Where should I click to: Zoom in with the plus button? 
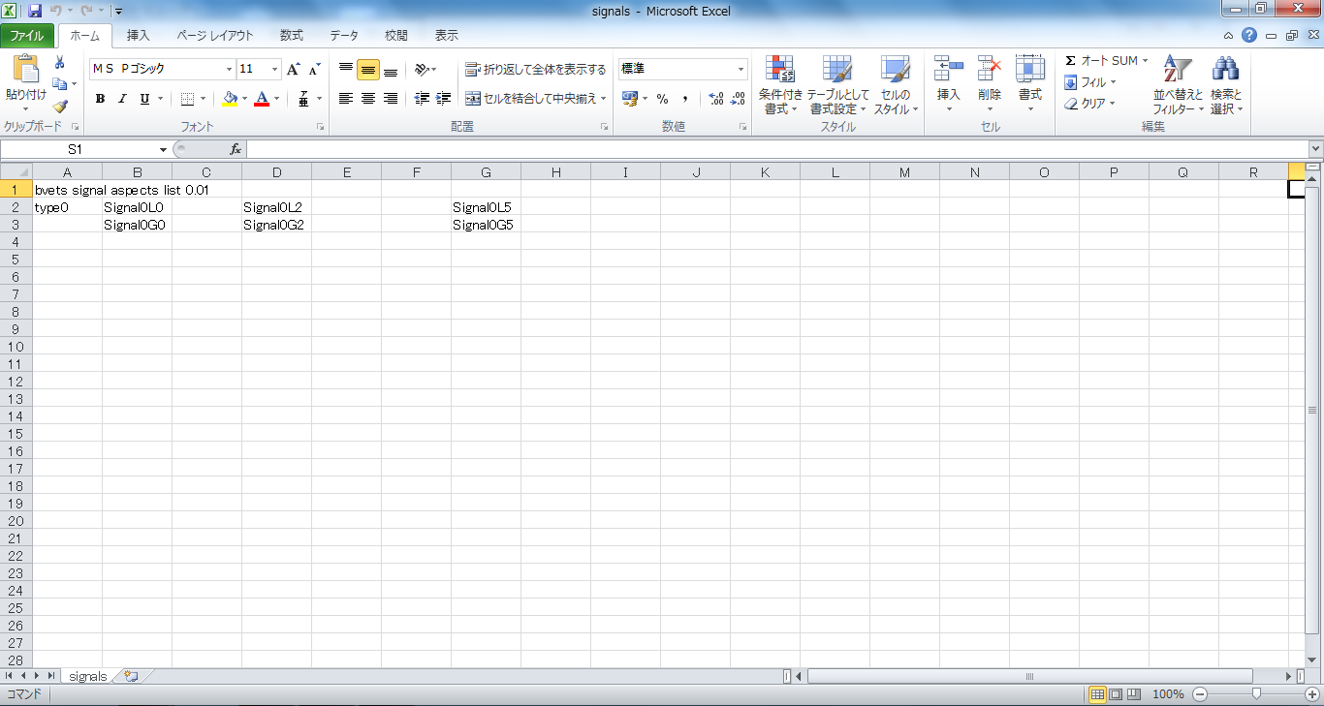pyautogui.click(x=1312, y=694)
